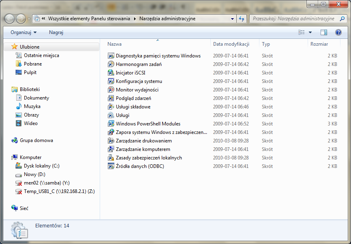Open Diagnostyka pamięci systemu Windows shortcut icon
This screenshot has width=351, height=244.
pyautogui.click(x=111, y=55)
